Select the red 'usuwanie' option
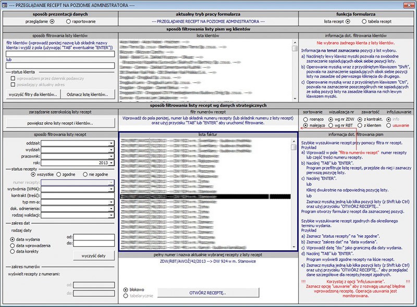The height and width of the screenshot is (307, 417). pyautogui.click(x=388, y=125)
